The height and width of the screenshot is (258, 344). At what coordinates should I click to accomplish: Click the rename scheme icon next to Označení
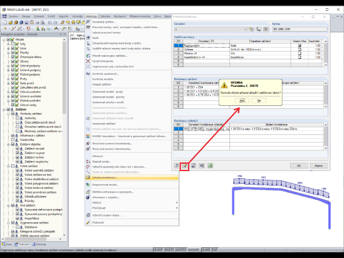pos(258,29)
